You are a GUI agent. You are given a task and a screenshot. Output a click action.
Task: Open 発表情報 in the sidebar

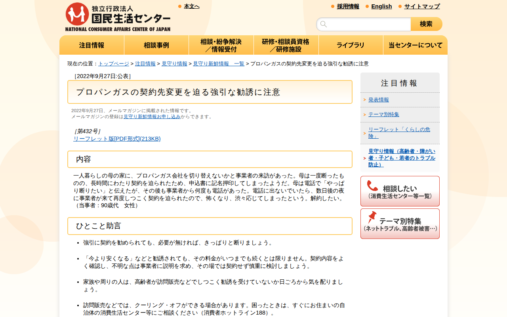379,100
